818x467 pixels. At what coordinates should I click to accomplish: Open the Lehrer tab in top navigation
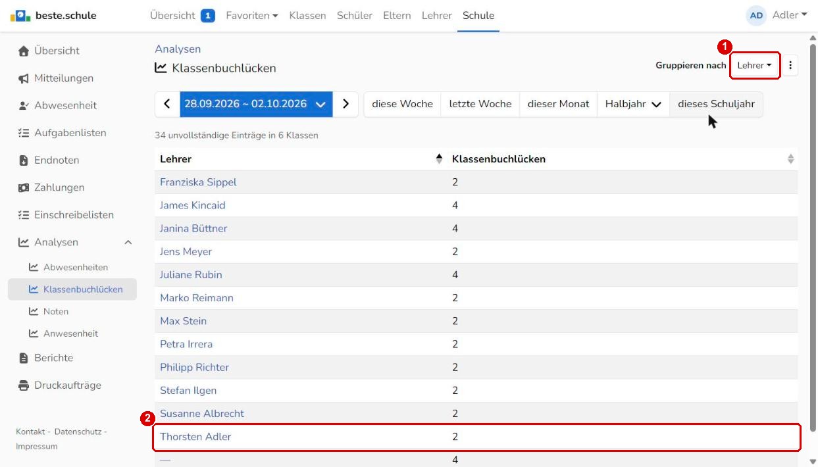437,16
